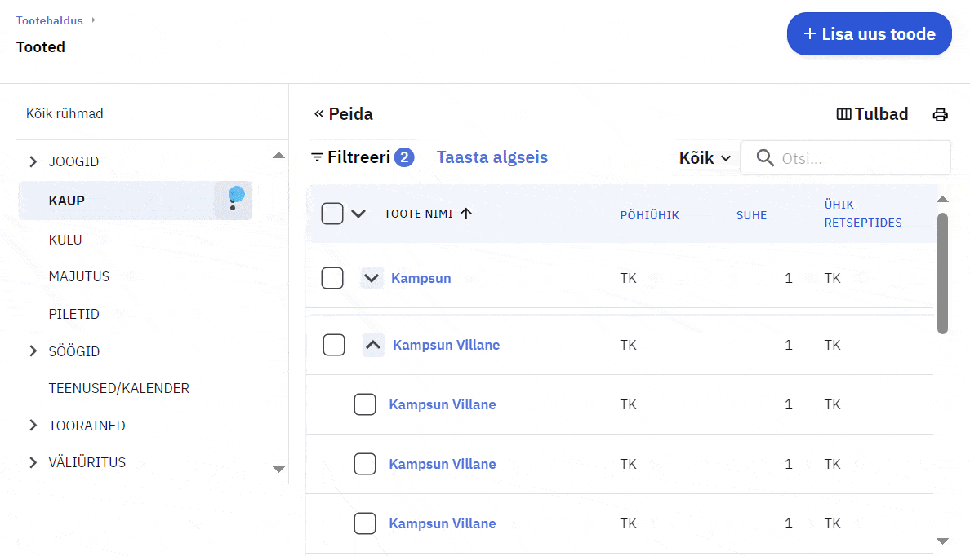
Task: Open the Tulbad columns selector
Action: (872, 114)
